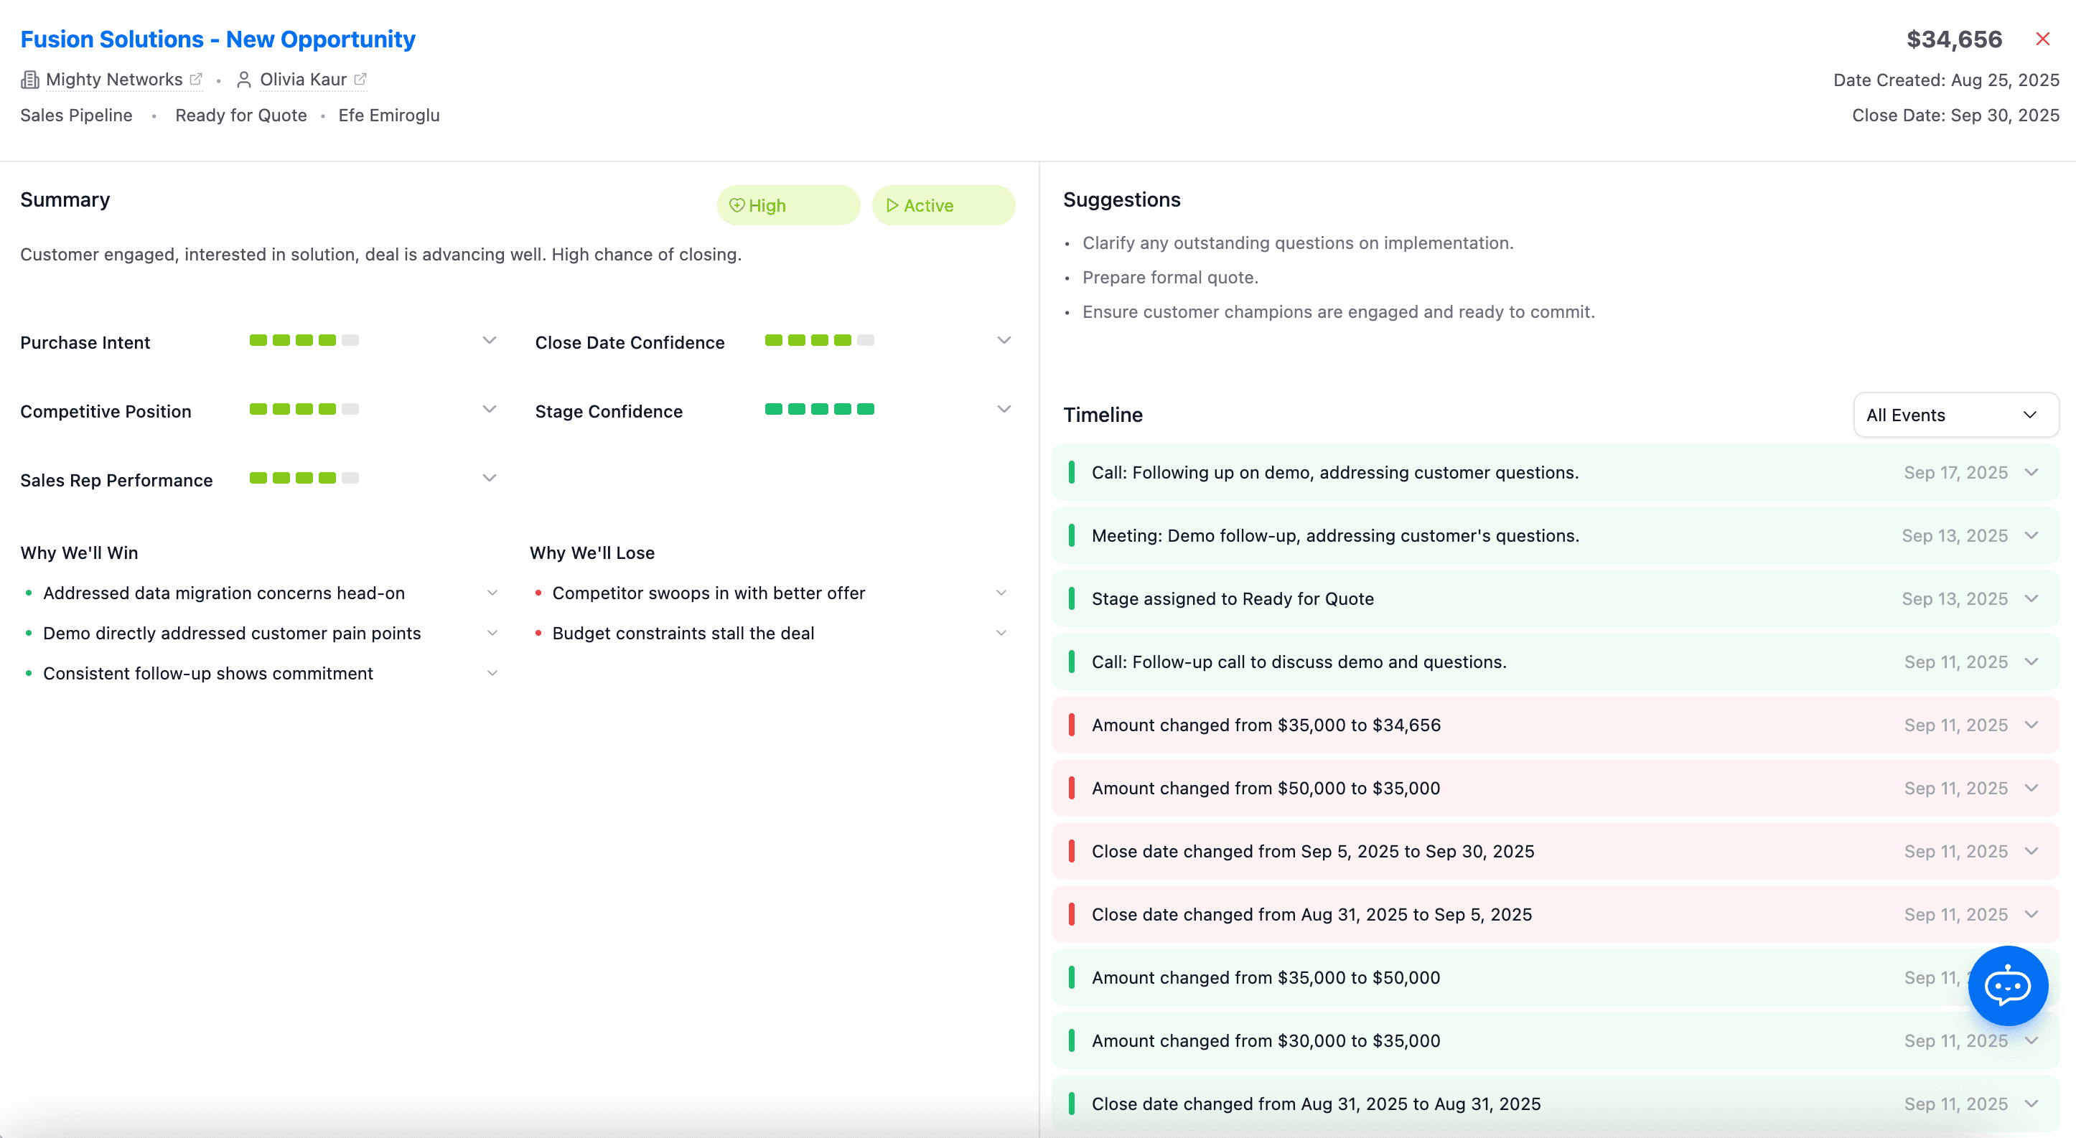The width and height of the screenshot is (2076, 1138).
Task: Expand the Sep 17 follow-up call event
Action: [2031, 472]
